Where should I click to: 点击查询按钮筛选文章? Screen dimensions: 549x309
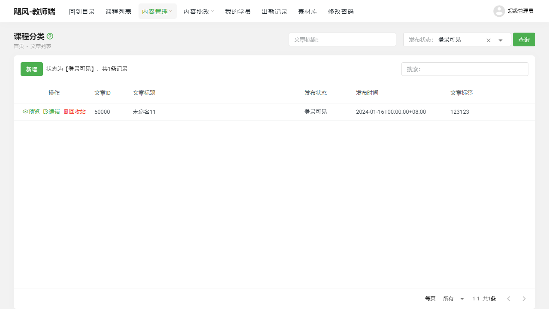524,39
